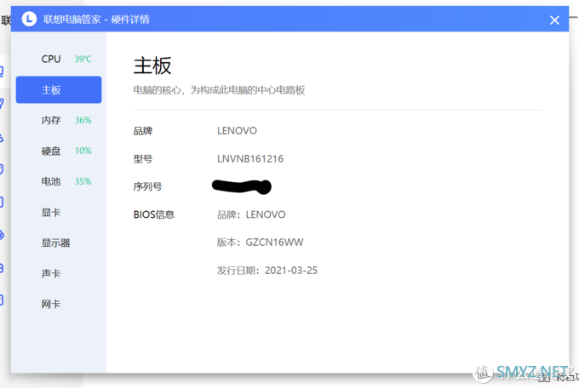Click the motherboard description 电脑的核心 text
The width and height of the screenshot is (579, 388).
[219, 90]
